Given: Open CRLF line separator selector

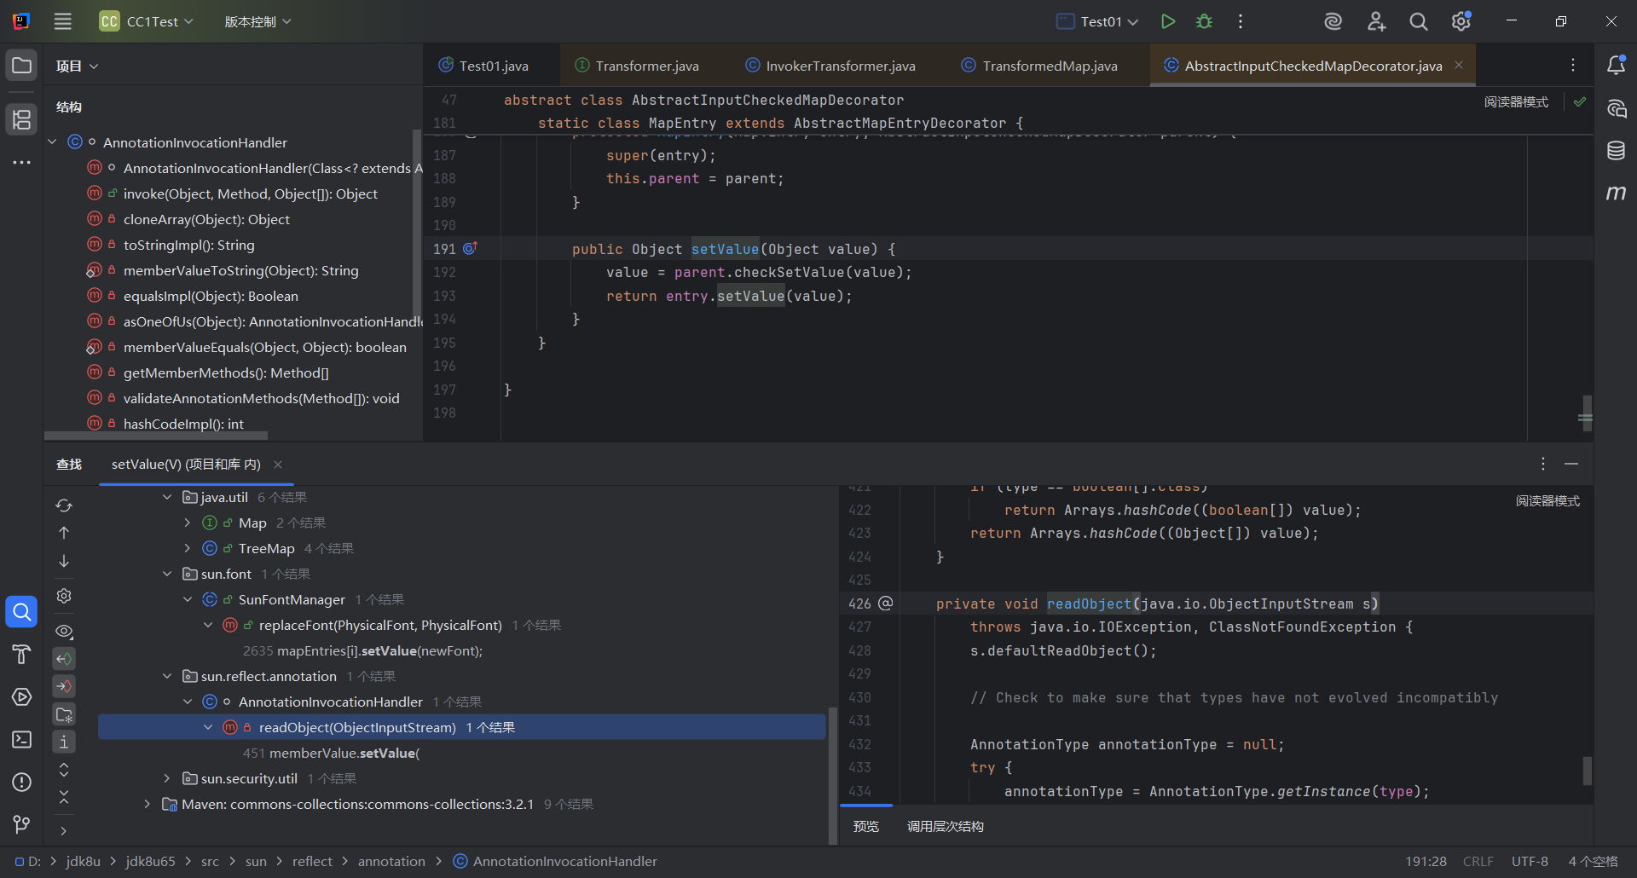Looking at the screenshot, I should (1478, 861).
